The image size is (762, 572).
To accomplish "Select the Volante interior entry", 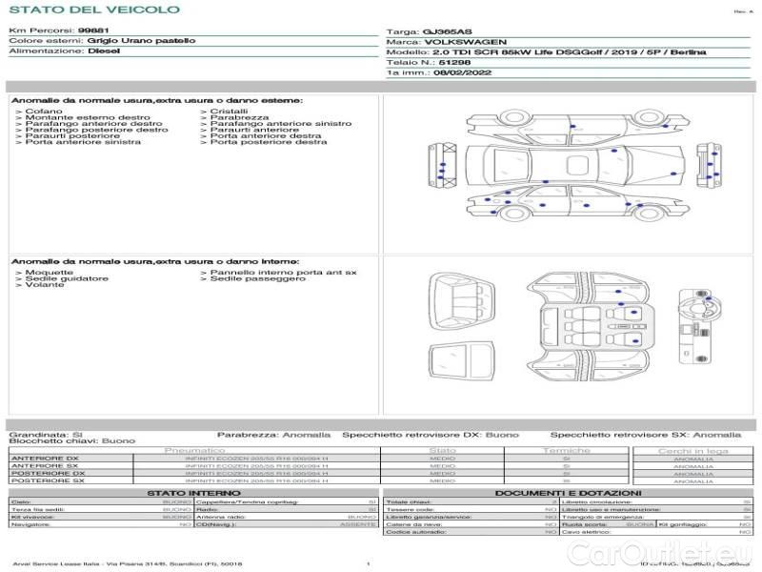I will tap(45, 284).
